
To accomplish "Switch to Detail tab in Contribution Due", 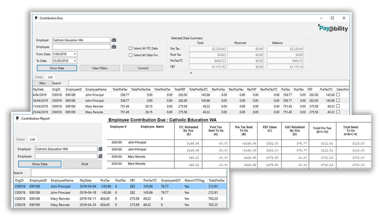I will [x=39, y=77].
